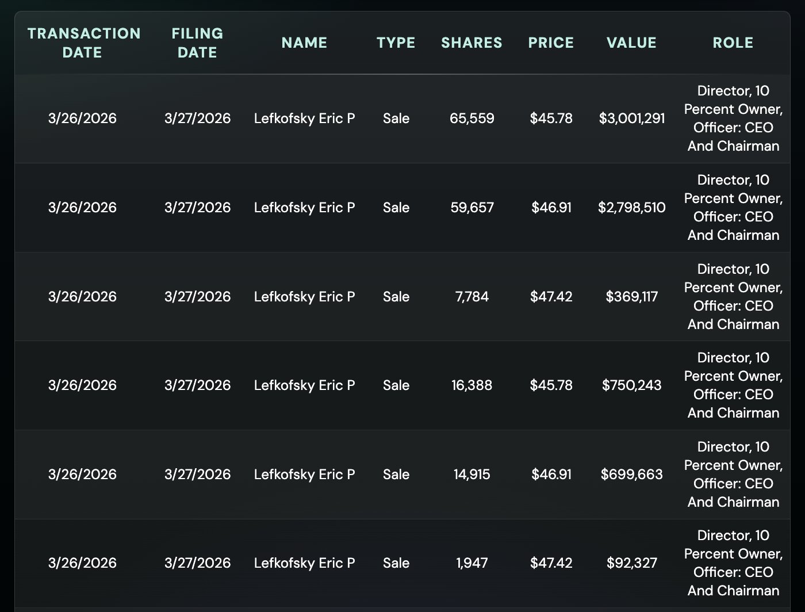Open Lefkofsky Eric P in $92,327 row
Screen dimensions: 805x612
(x=304, y=563)
